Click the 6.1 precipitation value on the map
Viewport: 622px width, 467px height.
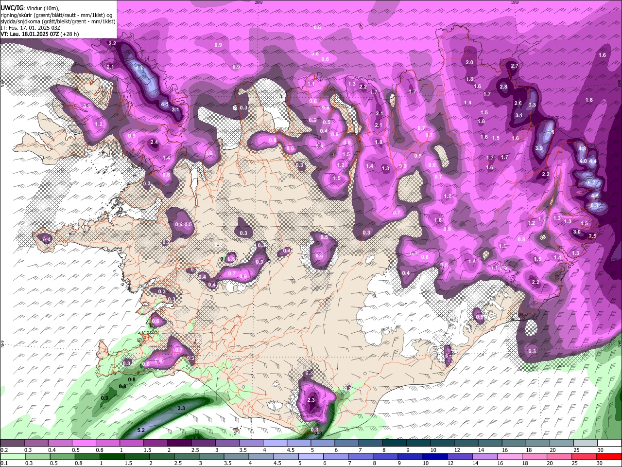pyautogui.click(x=139, y=68)
